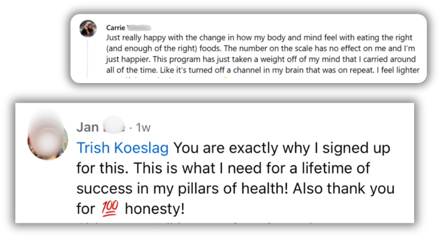Click the Trish Koeslag mention link
Viewport: 444px width, 236px height.
122,148
